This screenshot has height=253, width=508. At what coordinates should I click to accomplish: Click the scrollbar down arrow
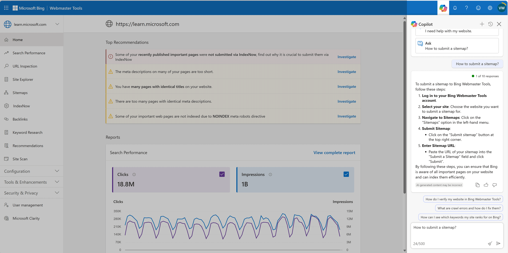pos(405,250)
